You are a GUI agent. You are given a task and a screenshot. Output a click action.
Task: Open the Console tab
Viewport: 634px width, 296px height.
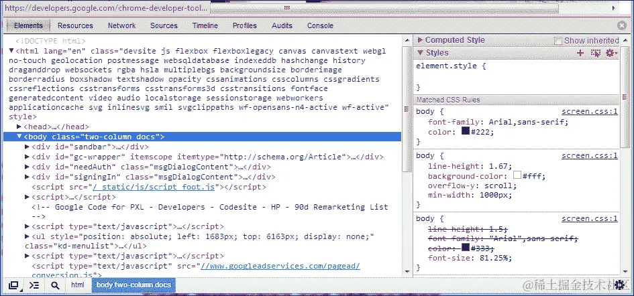[320, 25]
